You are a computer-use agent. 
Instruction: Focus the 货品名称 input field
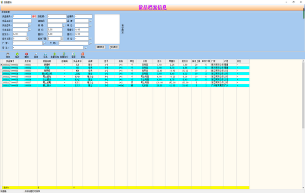click(x=22, y=21)
